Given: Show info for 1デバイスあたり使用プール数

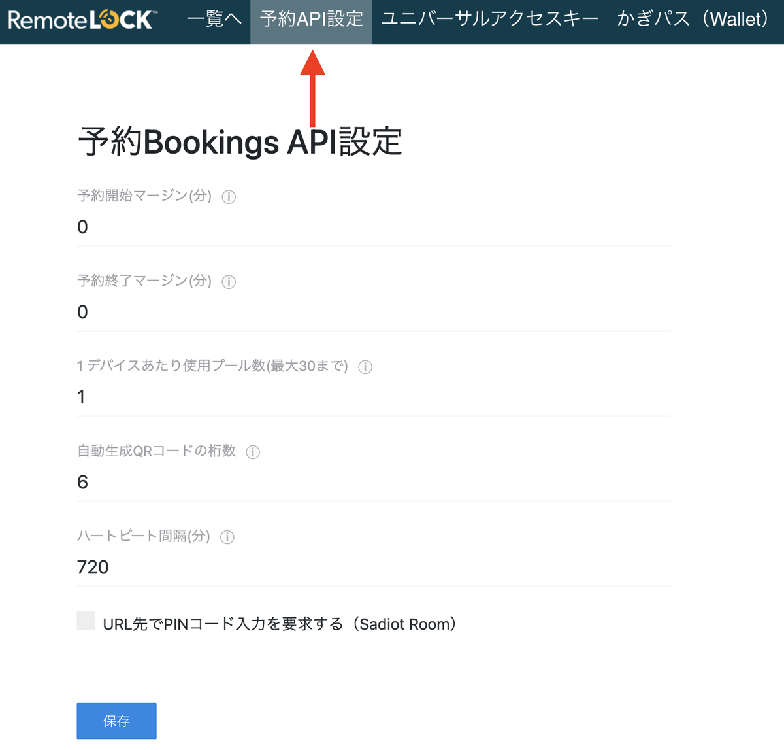Looking at the screenshot, I should coord(365,367).
